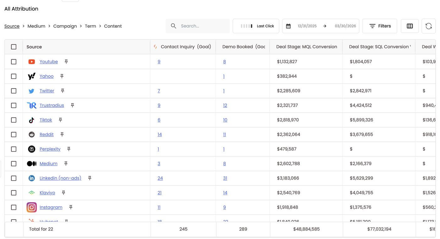This screenshot has height=239, width=440.
Task: Check the Tiktok row checkbox
Action: click(14, 120)
